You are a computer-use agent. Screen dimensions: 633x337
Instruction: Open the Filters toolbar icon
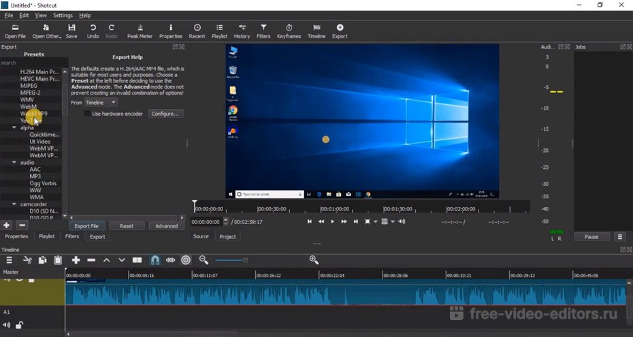[x=263, y=31]
